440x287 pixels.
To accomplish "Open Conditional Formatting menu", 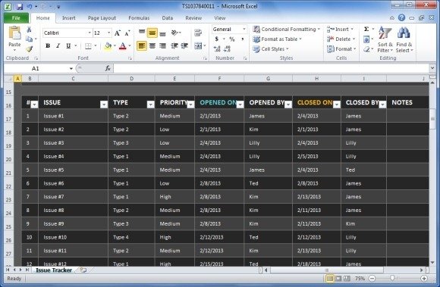I will point(287,29).
